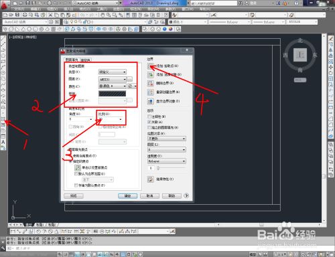This screenshot has height=257, width=335.
Task: Toggle the Annotative checkbox in options
Action: (x=149, y=116)
